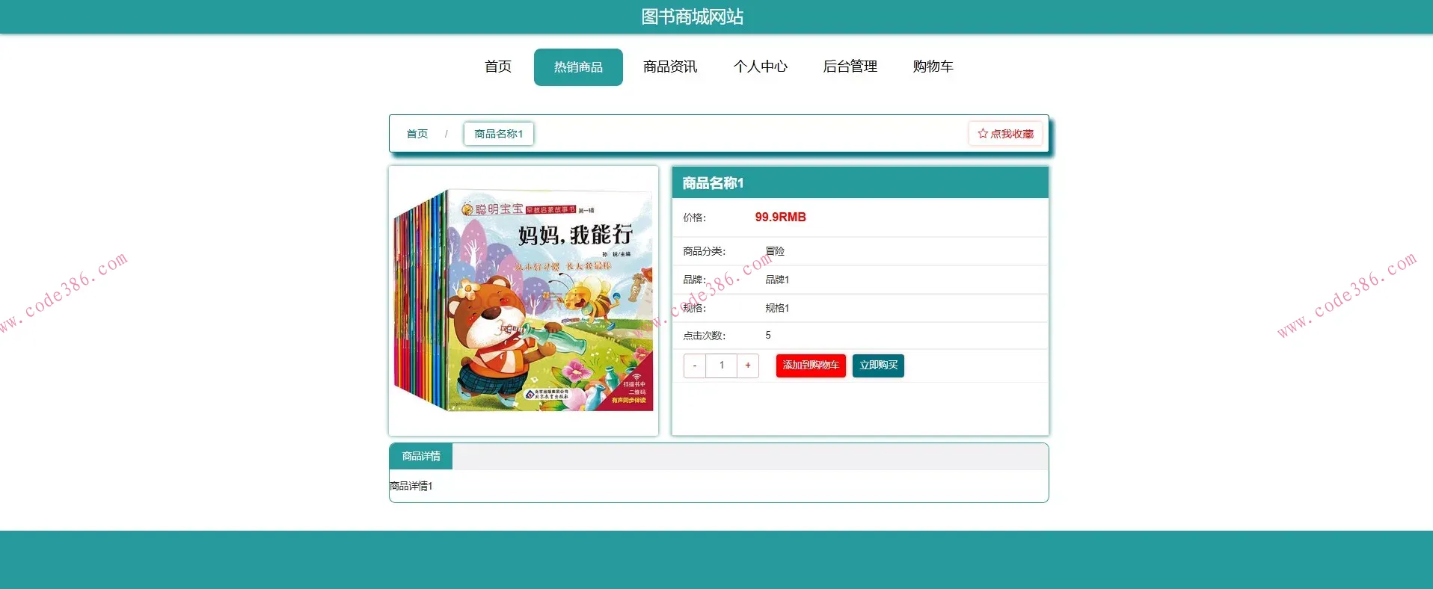
Task: Select the 商品详情 tab
Action: (421, 456)
